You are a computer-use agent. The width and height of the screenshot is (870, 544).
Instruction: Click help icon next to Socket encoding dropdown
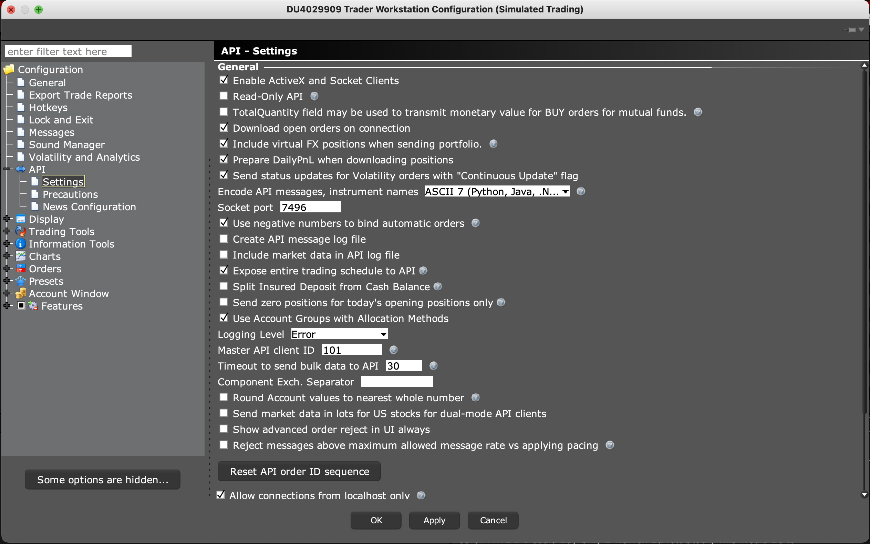(581, 191)
